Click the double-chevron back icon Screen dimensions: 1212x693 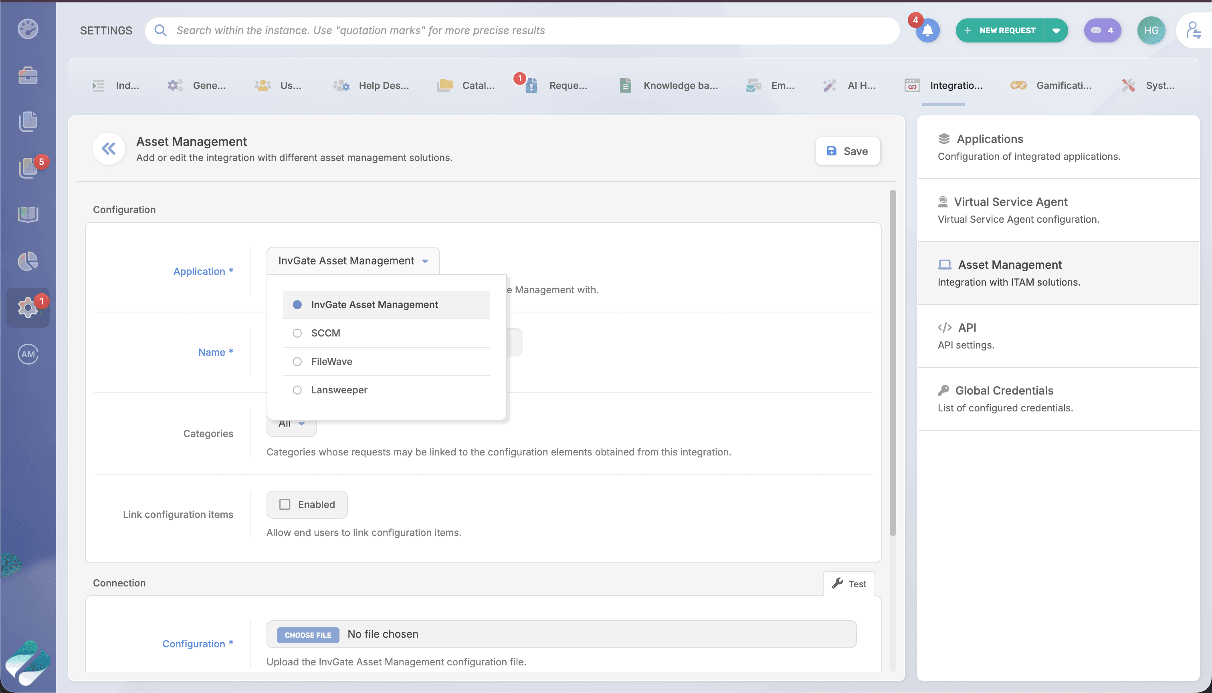pyautogui.click(x=109, y=149)
